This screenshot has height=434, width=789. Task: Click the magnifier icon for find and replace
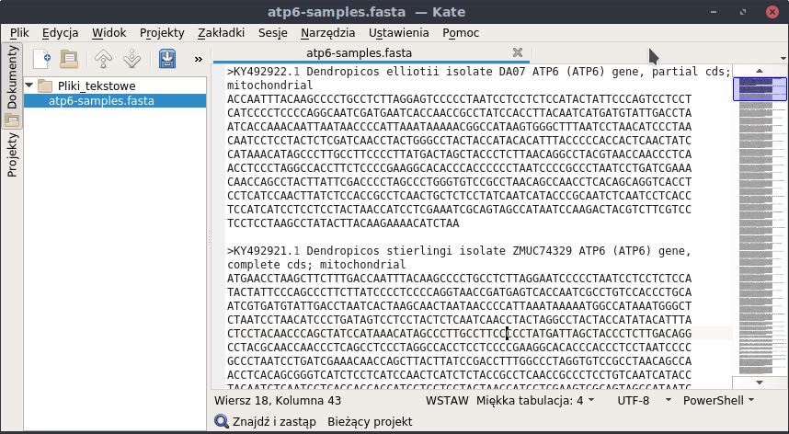coord(222,421)
